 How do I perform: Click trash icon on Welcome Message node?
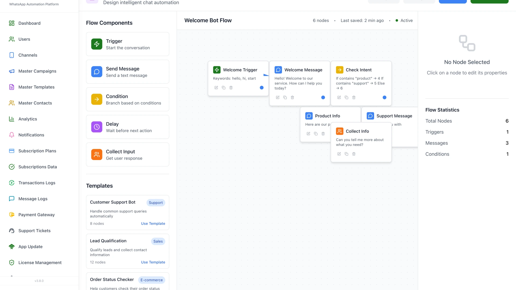[x=292, y=97]
